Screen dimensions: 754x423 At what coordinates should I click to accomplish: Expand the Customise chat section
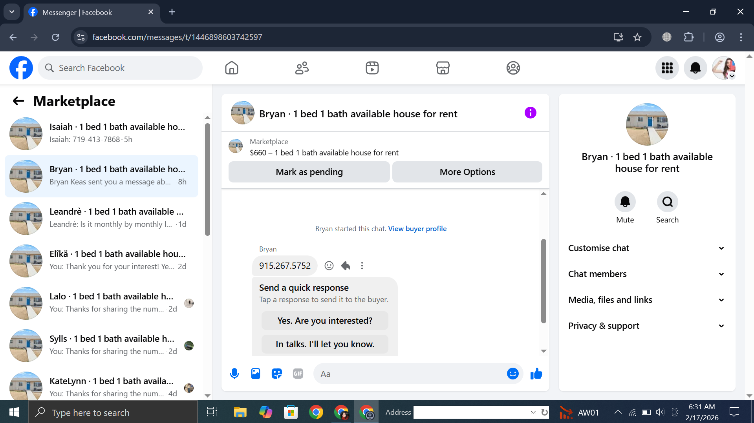point(647,248)
